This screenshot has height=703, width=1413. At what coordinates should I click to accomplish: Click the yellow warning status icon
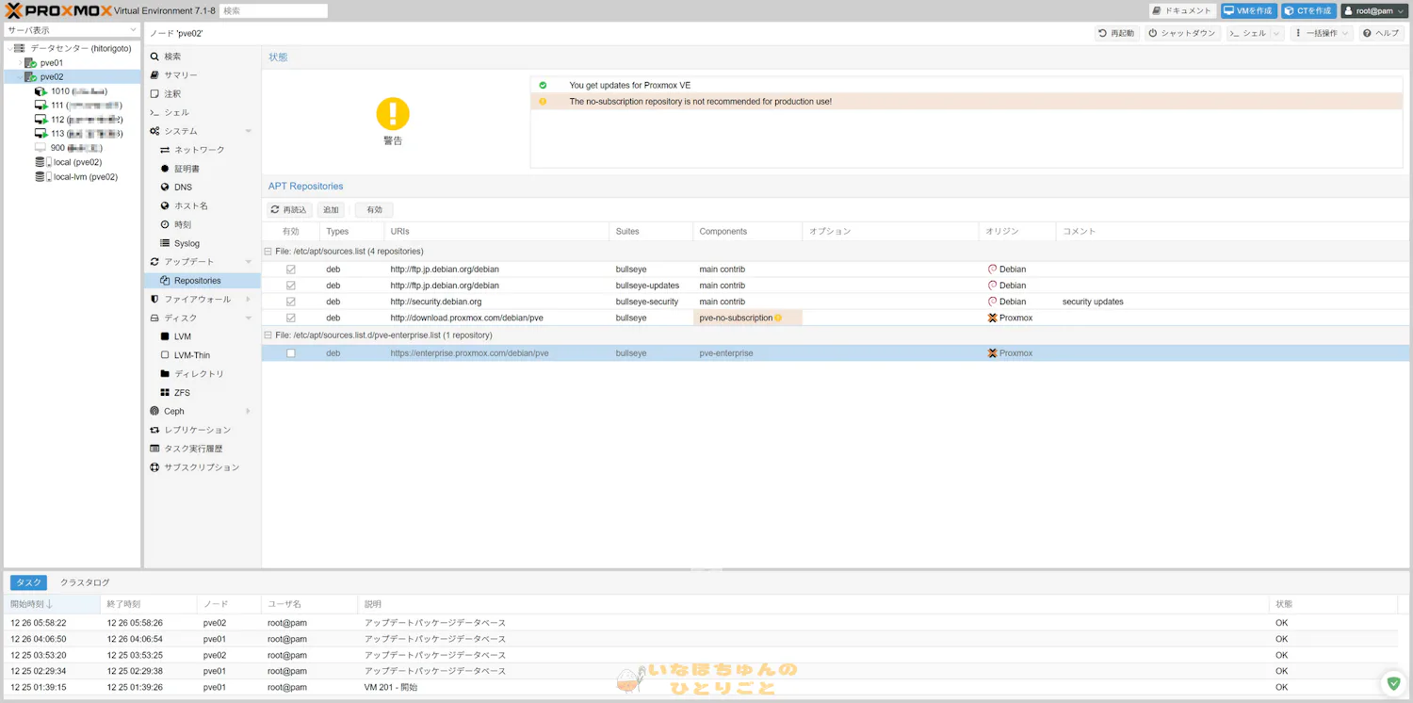393,114
